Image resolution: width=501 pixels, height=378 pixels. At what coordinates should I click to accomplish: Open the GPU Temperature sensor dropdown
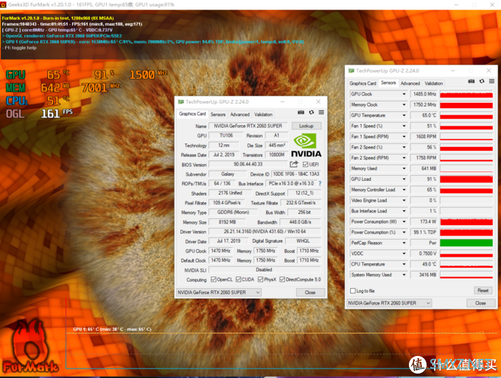(404, 115)
